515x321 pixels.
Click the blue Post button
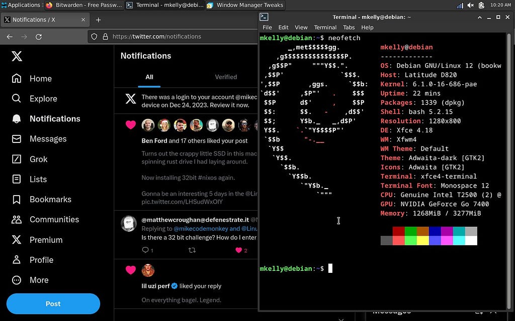click(53, 303)
